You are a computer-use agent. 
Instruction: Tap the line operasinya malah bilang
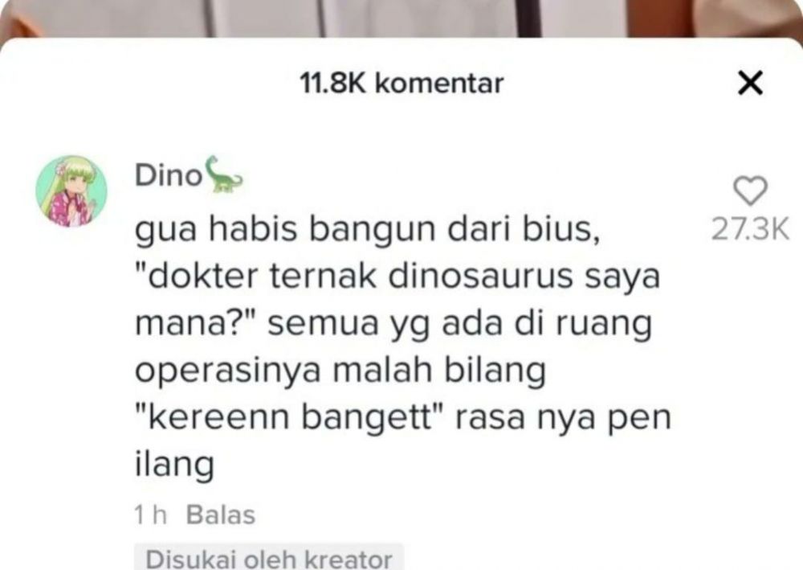tap(340, 371)
